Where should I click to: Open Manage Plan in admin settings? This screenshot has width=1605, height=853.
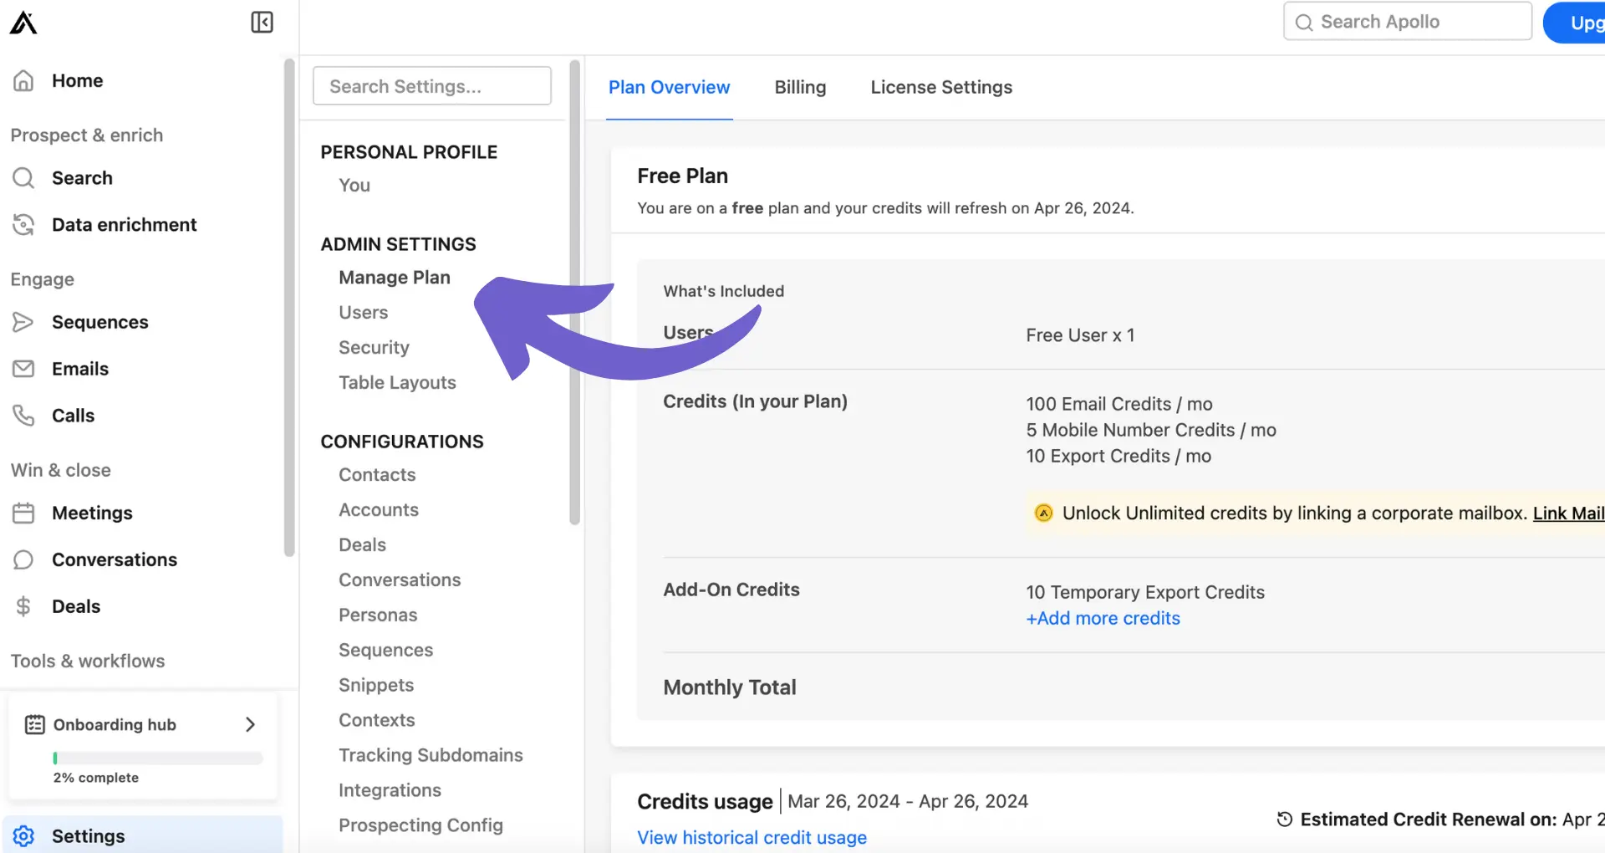pos(395,278)
